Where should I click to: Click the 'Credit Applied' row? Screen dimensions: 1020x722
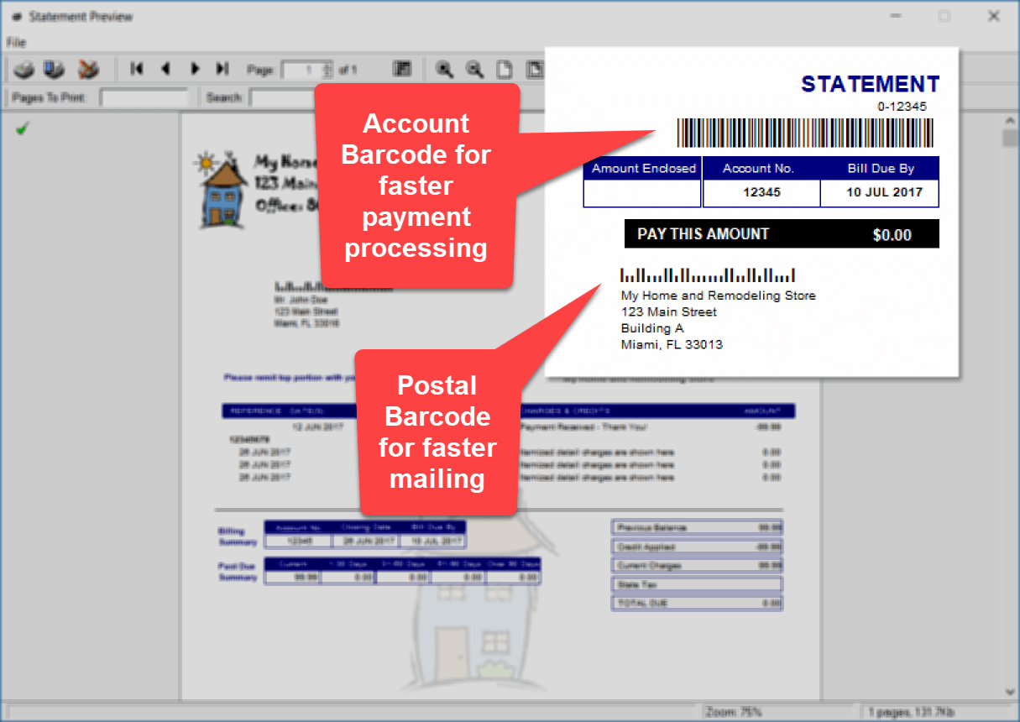coord(698,547)
